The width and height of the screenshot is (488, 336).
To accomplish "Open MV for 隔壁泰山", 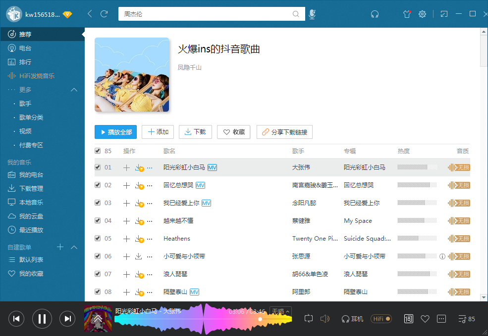I will (x=194, y=292).
